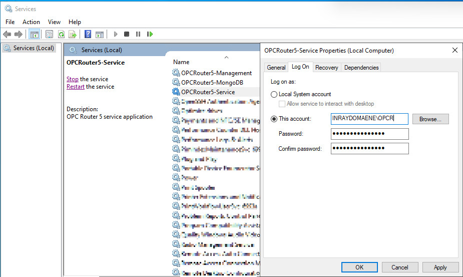463x277 pixels.
Task: Click the OK button
Action: click(359, 267)
